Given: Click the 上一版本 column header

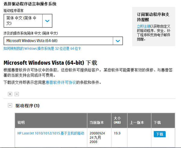Looking at the screenshot, I should [x=139, y=121].
